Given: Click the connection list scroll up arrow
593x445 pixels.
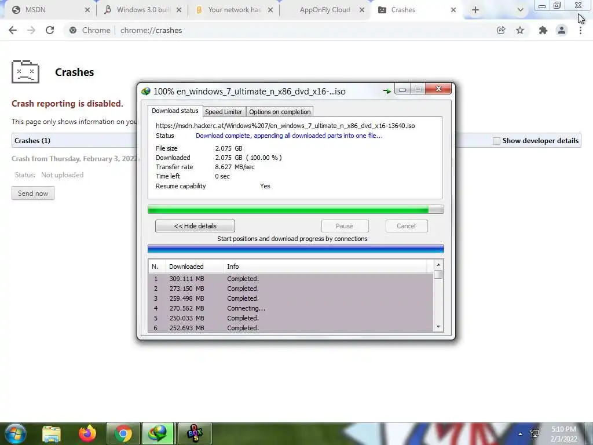Looking at the screenshot, I should coord(438,265).
